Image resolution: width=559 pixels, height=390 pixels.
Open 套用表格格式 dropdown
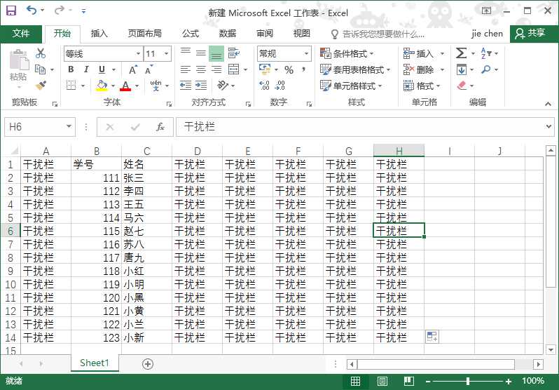coord(355,69)
